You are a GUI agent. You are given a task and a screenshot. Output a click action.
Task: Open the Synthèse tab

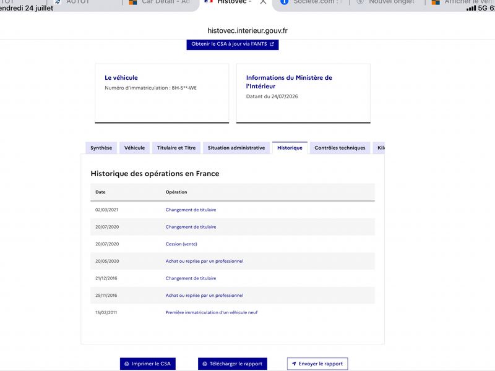[x=101, y=148]
